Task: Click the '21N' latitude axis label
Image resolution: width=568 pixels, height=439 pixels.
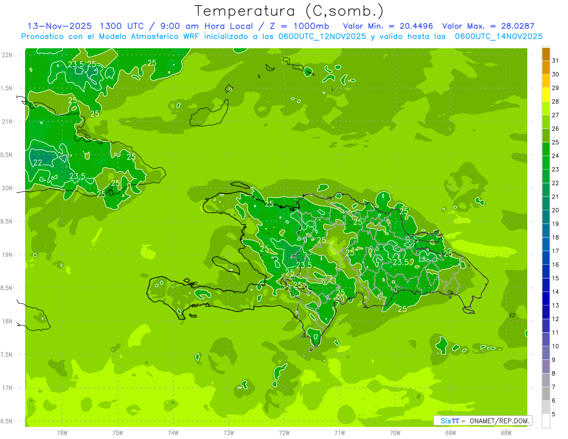Action: point(8,122)
